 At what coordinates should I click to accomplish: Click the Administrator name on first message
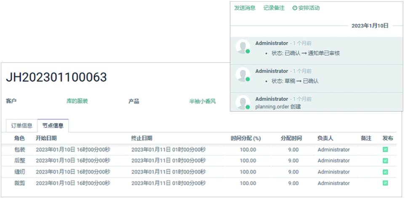[272, 43]
